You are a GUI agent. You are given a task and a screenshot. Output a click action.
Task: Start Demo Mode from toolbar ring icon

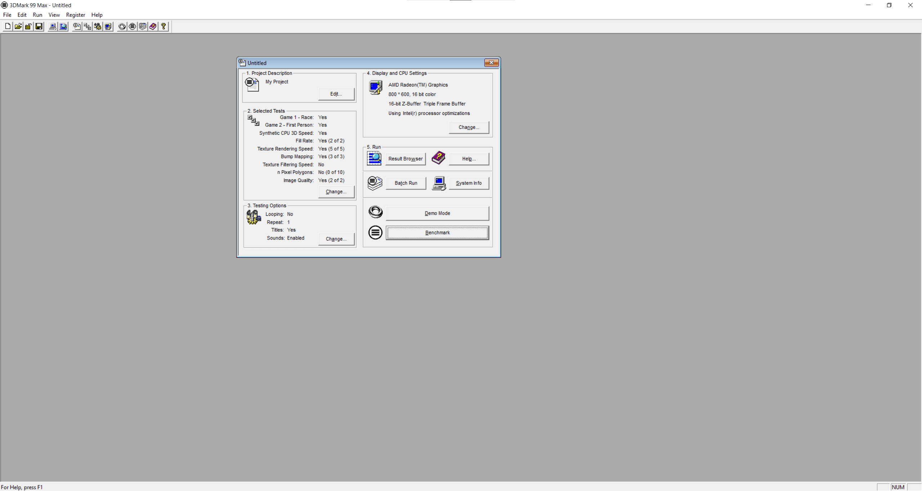pos(122,26)
